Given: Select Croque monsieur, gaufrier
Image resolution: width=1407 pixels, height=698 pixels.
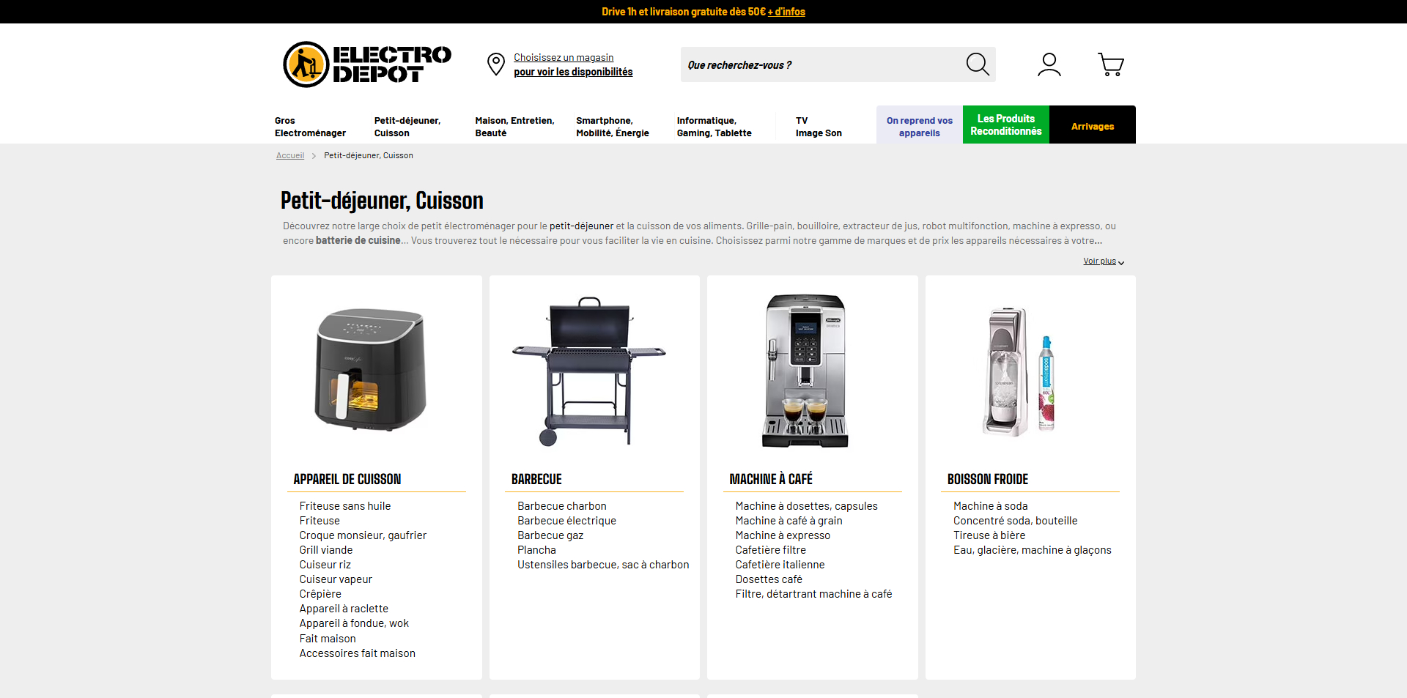Looking at the screenshot, I should (x=363, y=535).
